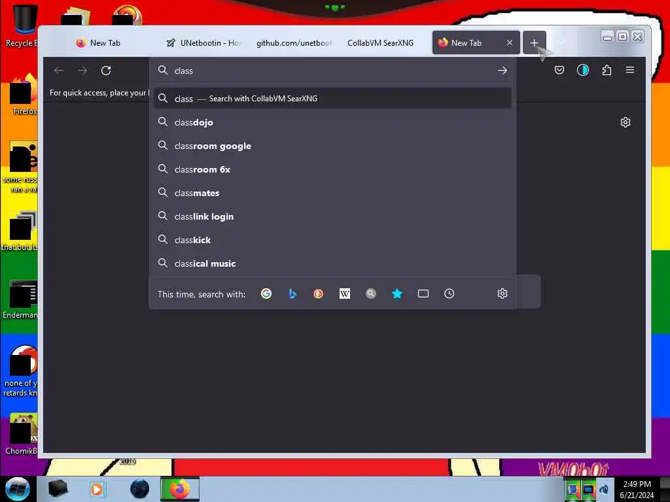Choose the classroom 6x suggestion
Image resolution: width=670 pixels, height=502 pixels.
(x=332, y=169)
